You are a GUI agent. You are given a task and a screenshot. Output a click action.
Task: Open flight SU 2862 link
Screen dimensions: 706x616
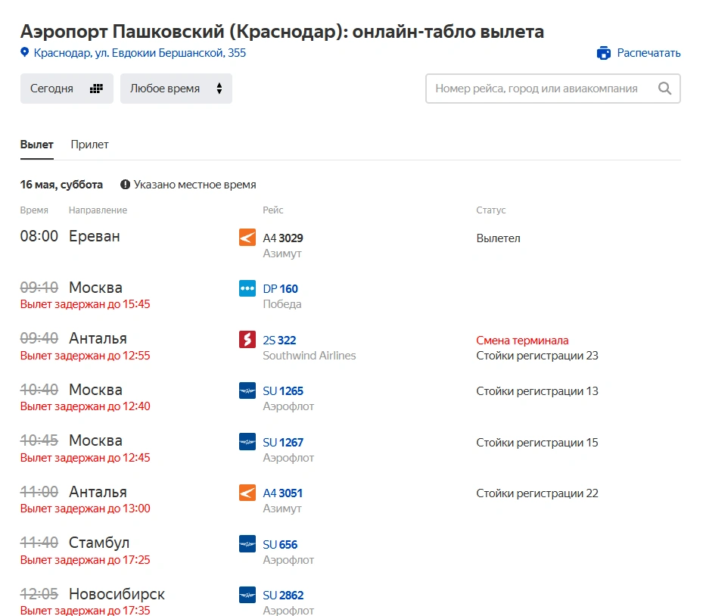(283, 596)
